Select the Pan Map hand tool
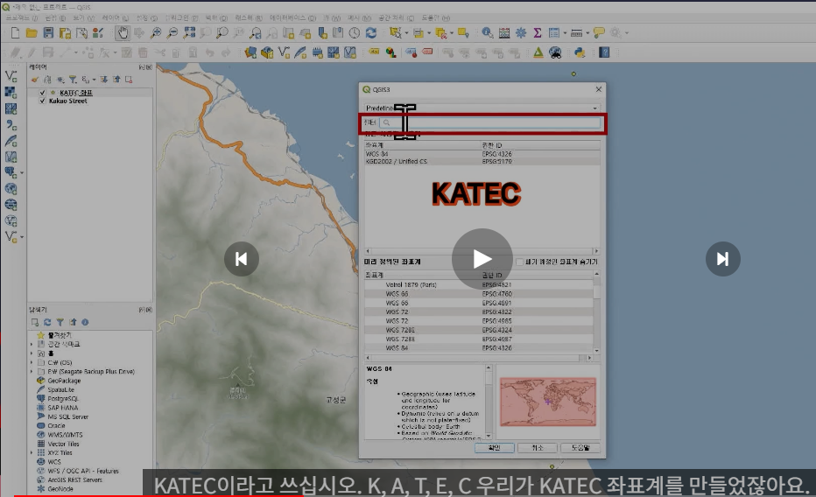The image size is (816, 497). tap(123, 32)
